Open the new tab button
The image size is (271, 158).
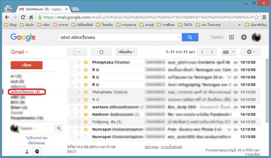(x=75, y=9)
